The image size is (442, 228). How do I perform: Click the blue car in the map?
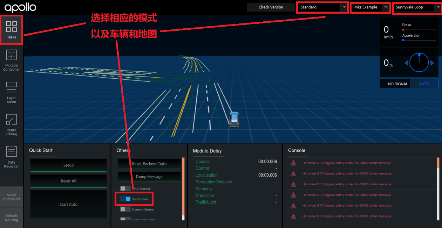click(234, 119)
